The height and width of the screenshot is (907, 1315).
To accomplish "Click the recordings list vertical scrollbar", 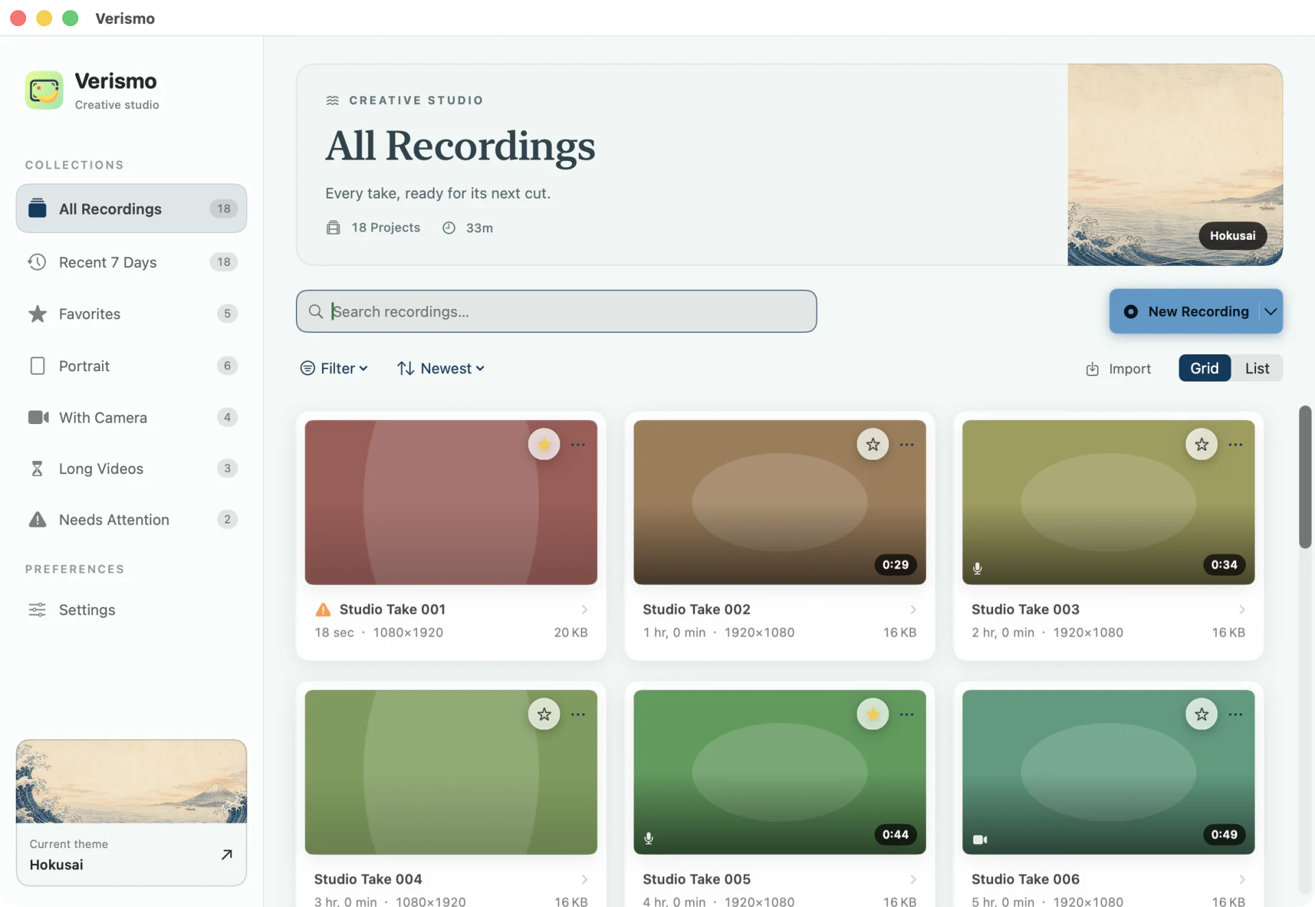I will pos(1305,477).
